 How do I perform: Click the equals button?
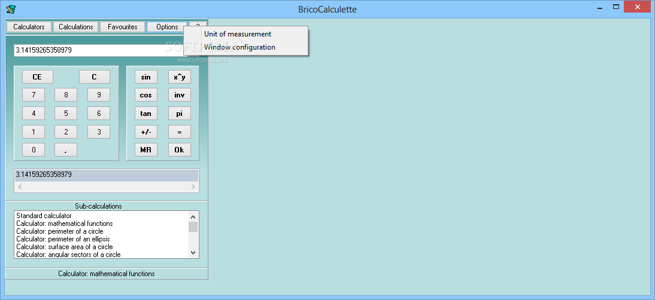180,131
